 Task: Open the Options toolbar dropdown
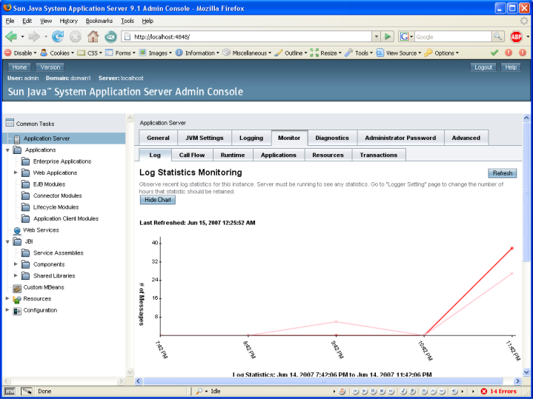click(442, 53)
